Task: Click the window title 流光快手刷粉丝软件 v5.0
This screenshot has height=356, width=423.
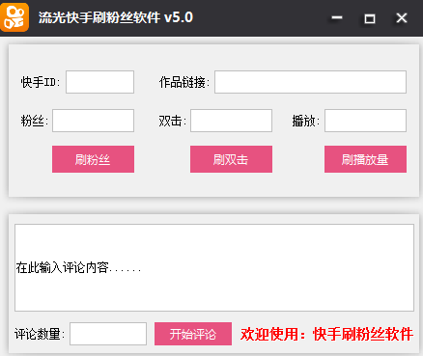Action: (116, 17)
